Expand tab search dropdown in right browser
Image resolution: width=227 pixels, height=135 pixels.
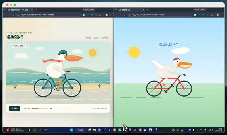point(116,10)
